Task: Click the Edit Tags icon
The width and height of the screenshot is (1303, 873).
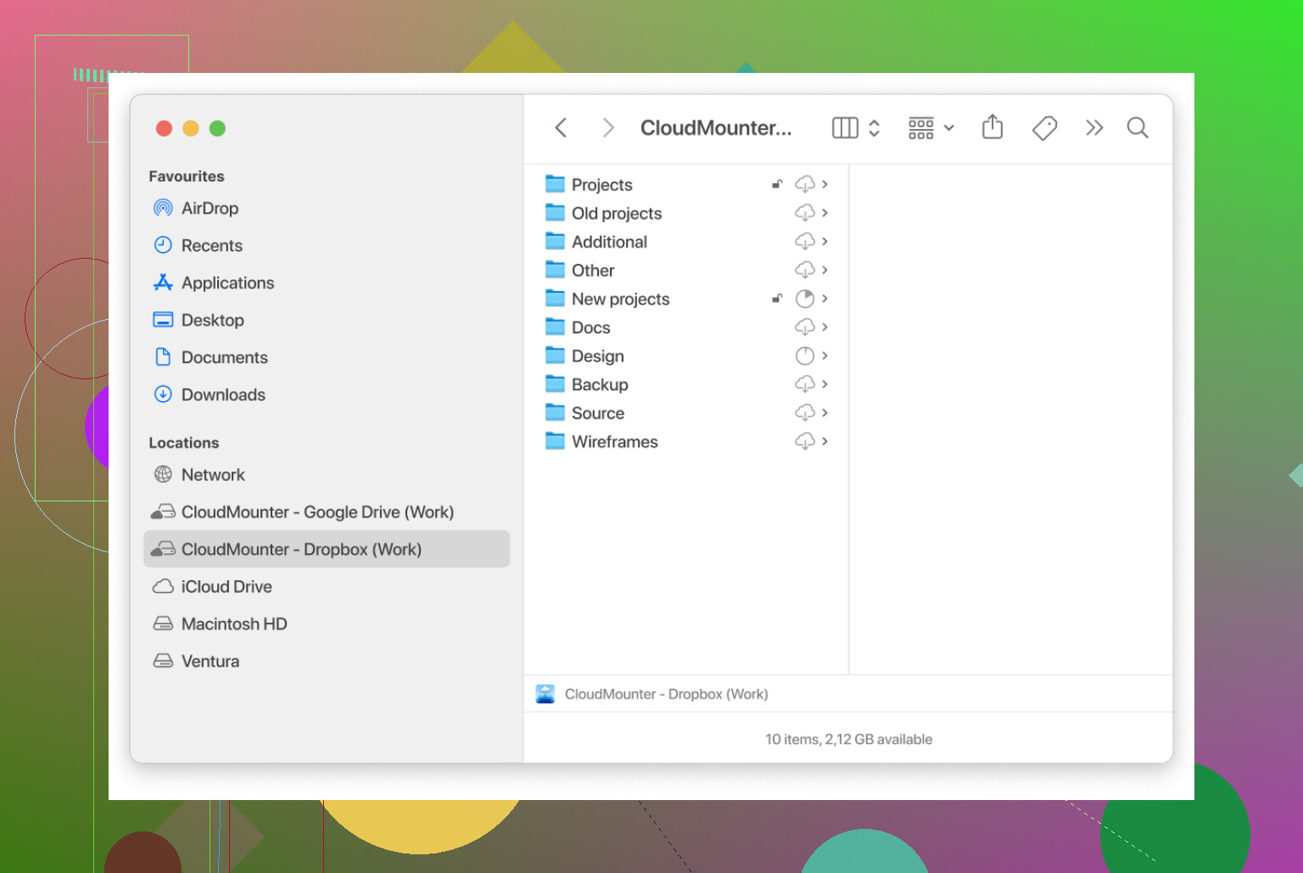Action: [x=1044, y=128]
